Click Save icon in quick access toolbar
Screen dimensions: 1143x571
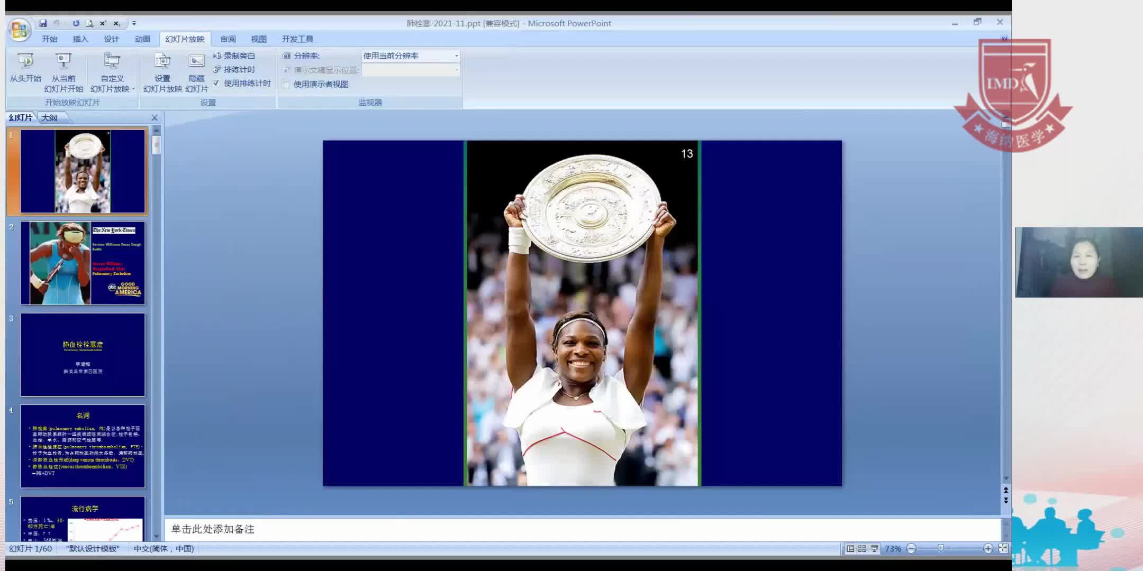pyautogui.click(x=43, y=23)
